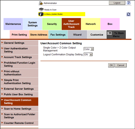Select Public User Box Setting

[x=19, y=94]
